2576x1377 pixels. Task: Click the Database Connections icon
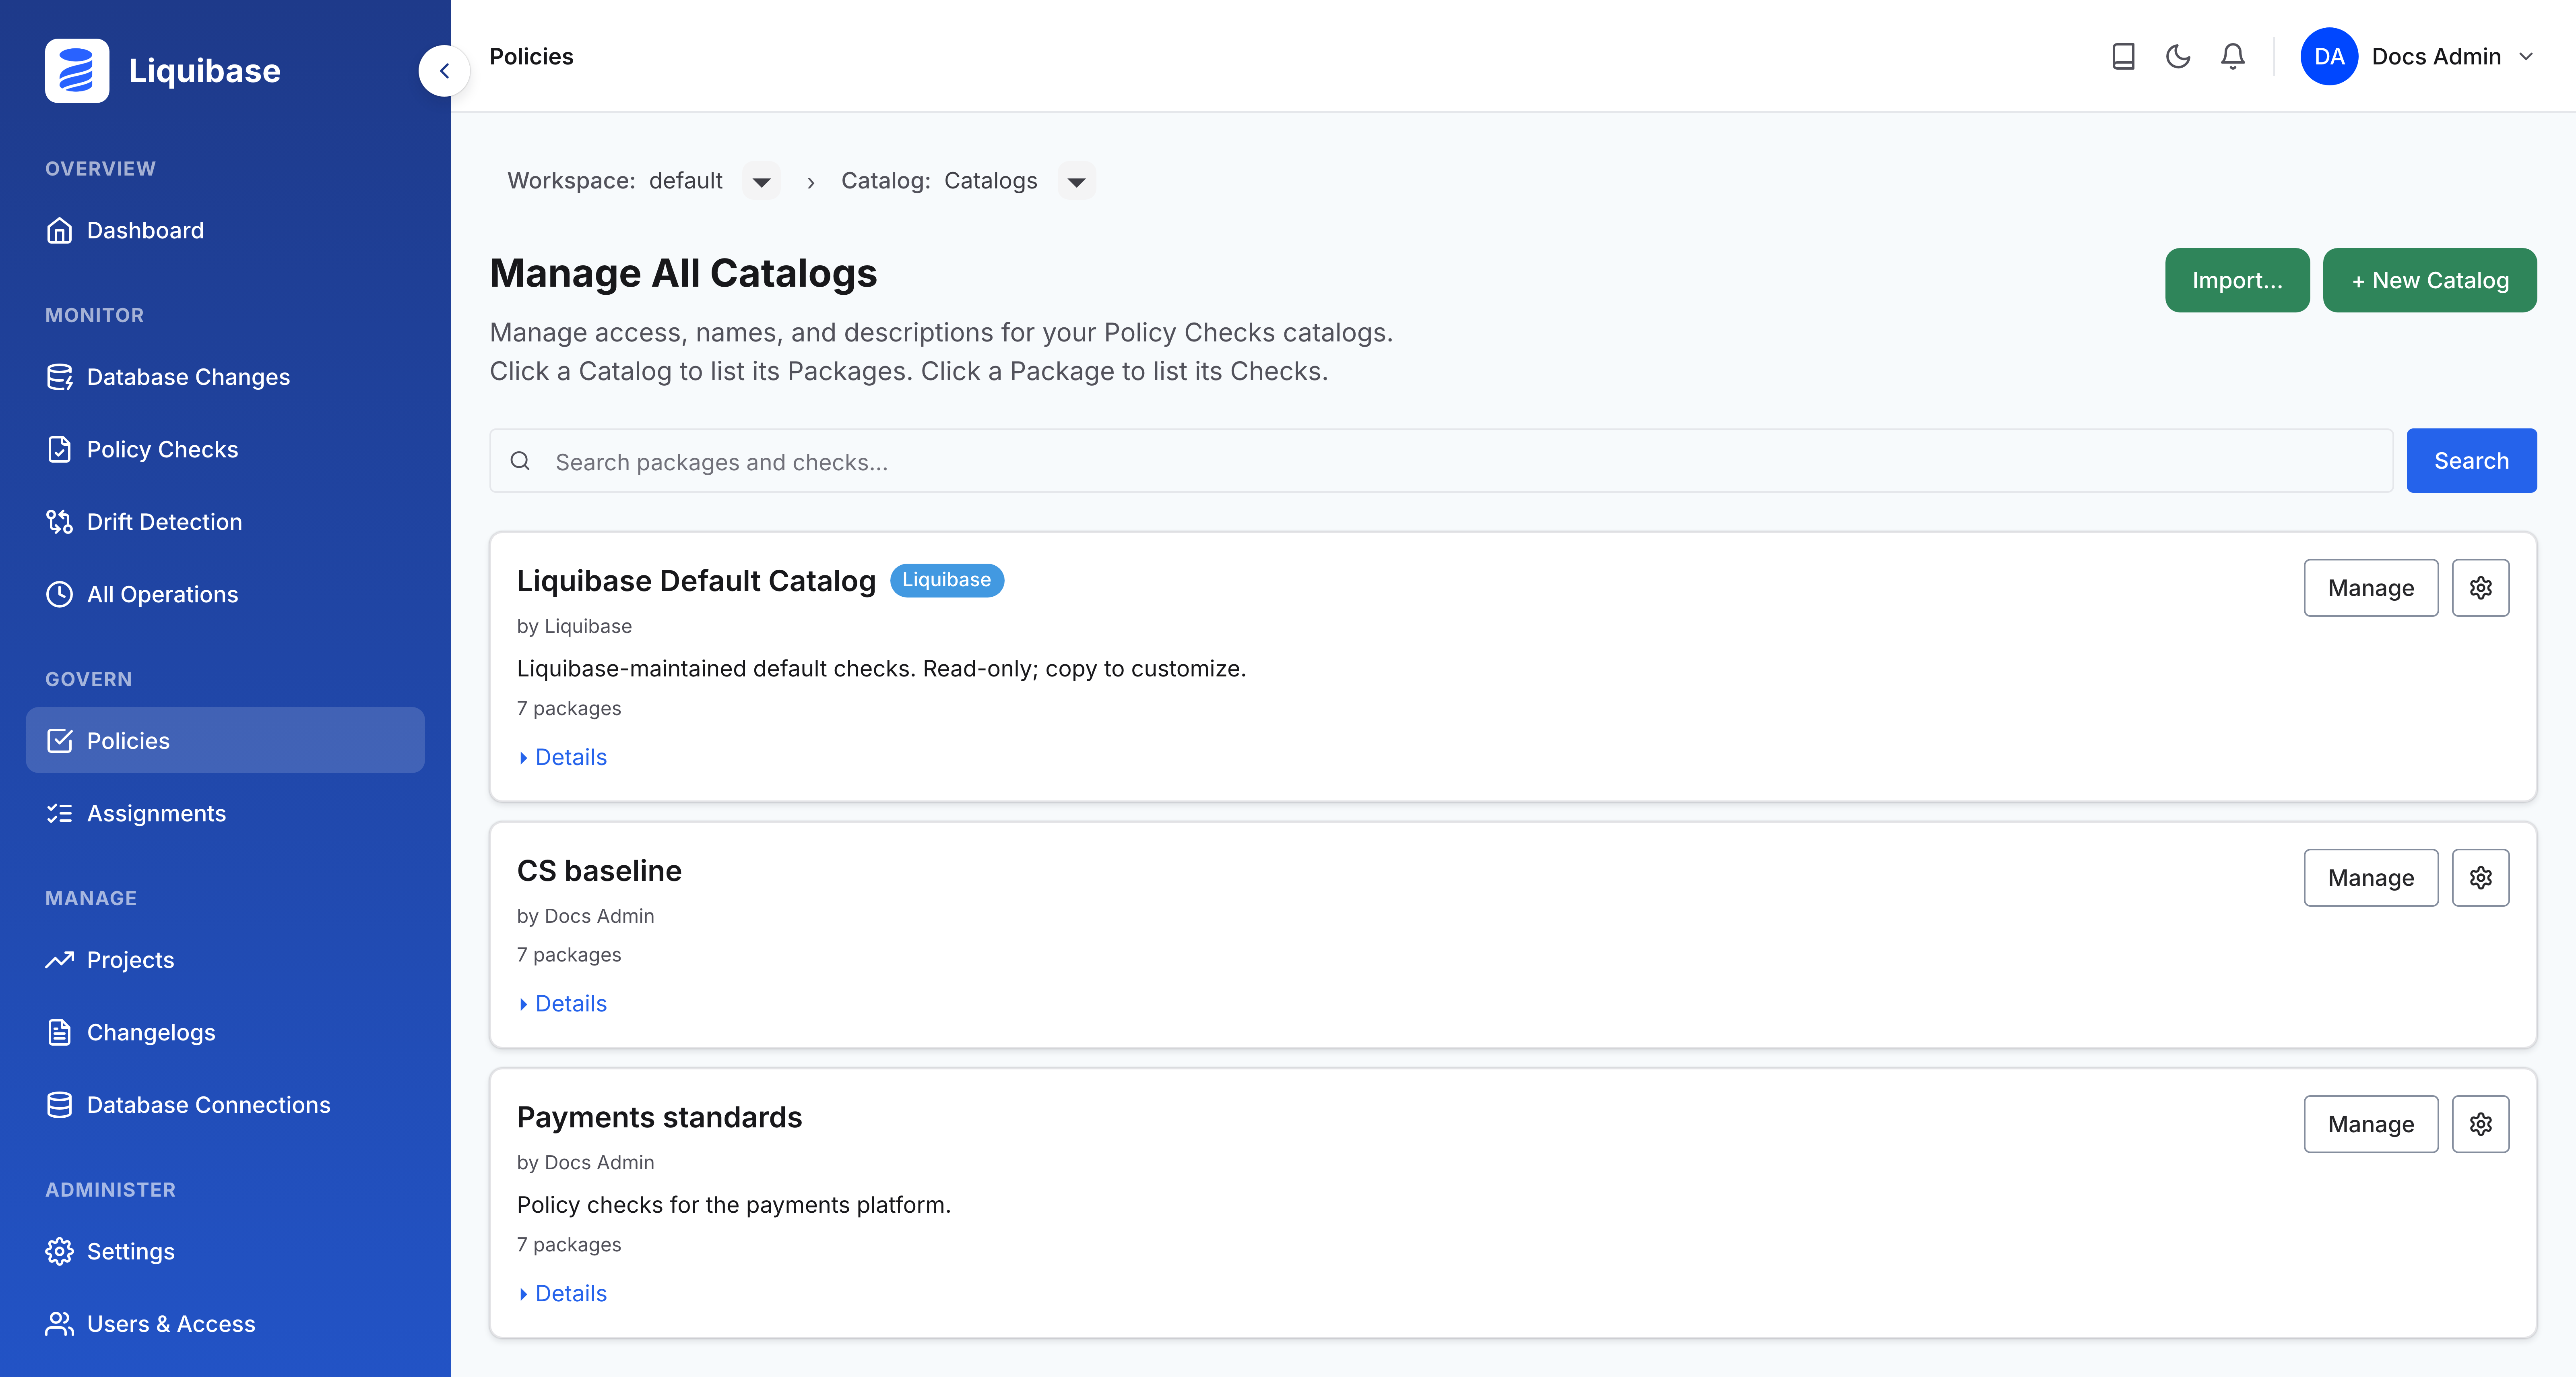pos(60,1105)
